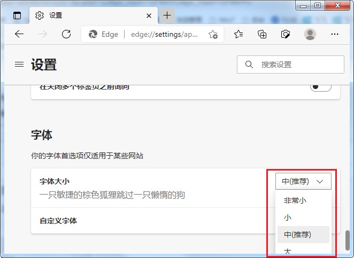Open a new tab with plus button
Screen dimensions: 354x258
pyautogui.click(x=167, y=15)
